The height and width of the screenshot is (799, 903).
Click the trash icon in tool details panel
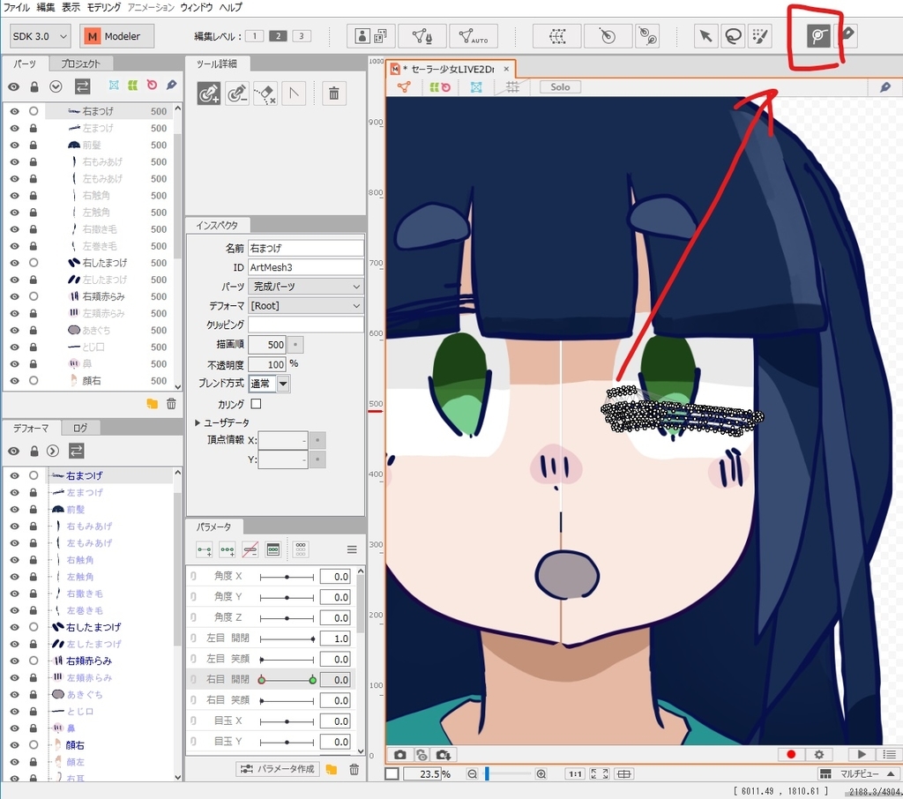(333, 93)
